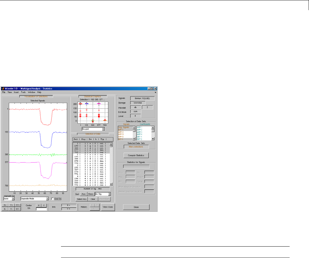Image resolution: width=309 pixels, height=258 pixels.
Task: Click the XY- zoom button
Action: point(17,209)
